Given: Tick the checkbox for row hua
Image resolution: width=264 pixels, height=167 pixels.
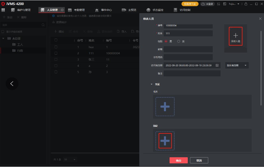Looking at the screenshot, I should [56, 47].
